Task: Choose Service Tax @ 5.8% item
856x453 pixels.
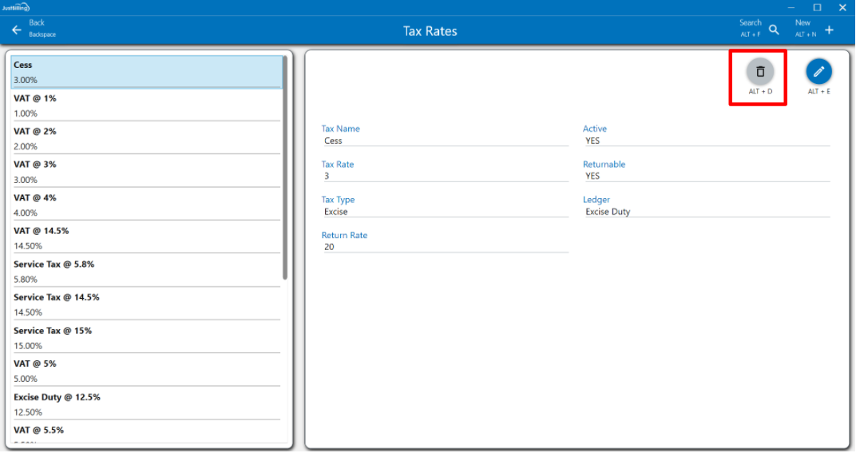Action: 147,272
